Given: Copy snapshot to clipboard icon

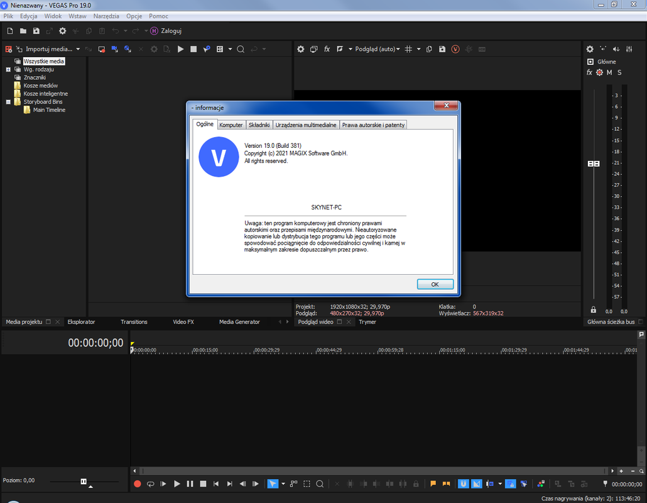Looking at the screenshot, I should coord(429,49).
